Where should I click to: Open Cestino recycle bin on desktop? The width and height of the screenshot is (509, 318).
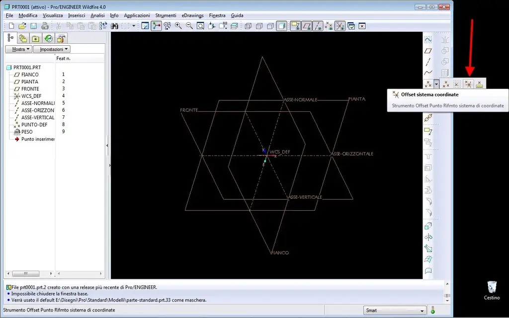click(492, 290)
